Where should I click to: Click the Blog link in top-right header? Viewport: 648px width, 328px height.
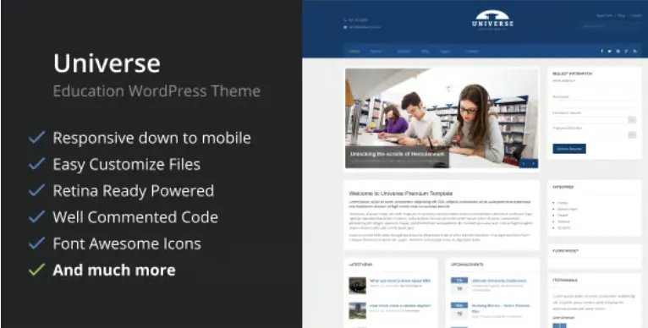pyautogui.click(x=622, y=16)
